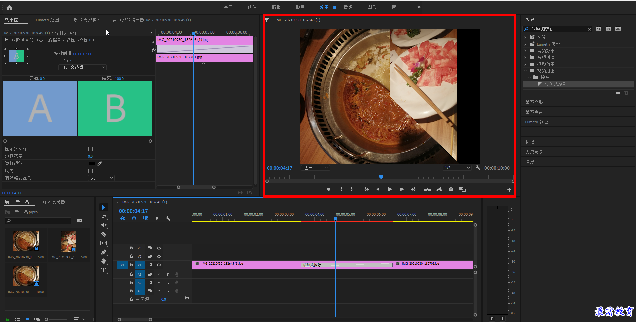
Task: Click the Lift button
Action: pyautogui.click(x=427, y=189)
